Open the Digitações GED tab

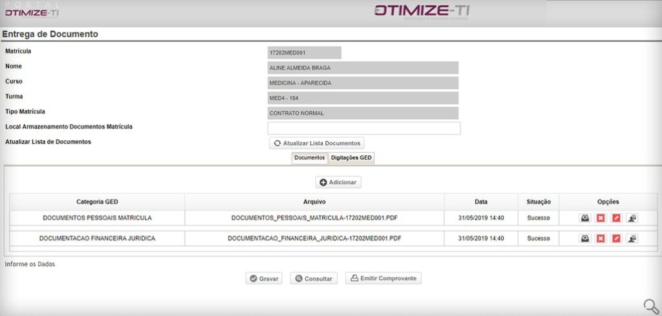pos(351,158)
